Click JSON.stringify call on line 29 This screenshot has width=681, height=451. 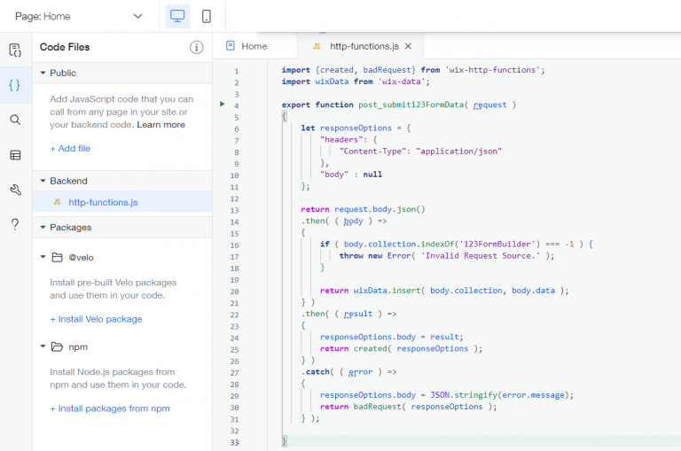[x=464, y=395]
